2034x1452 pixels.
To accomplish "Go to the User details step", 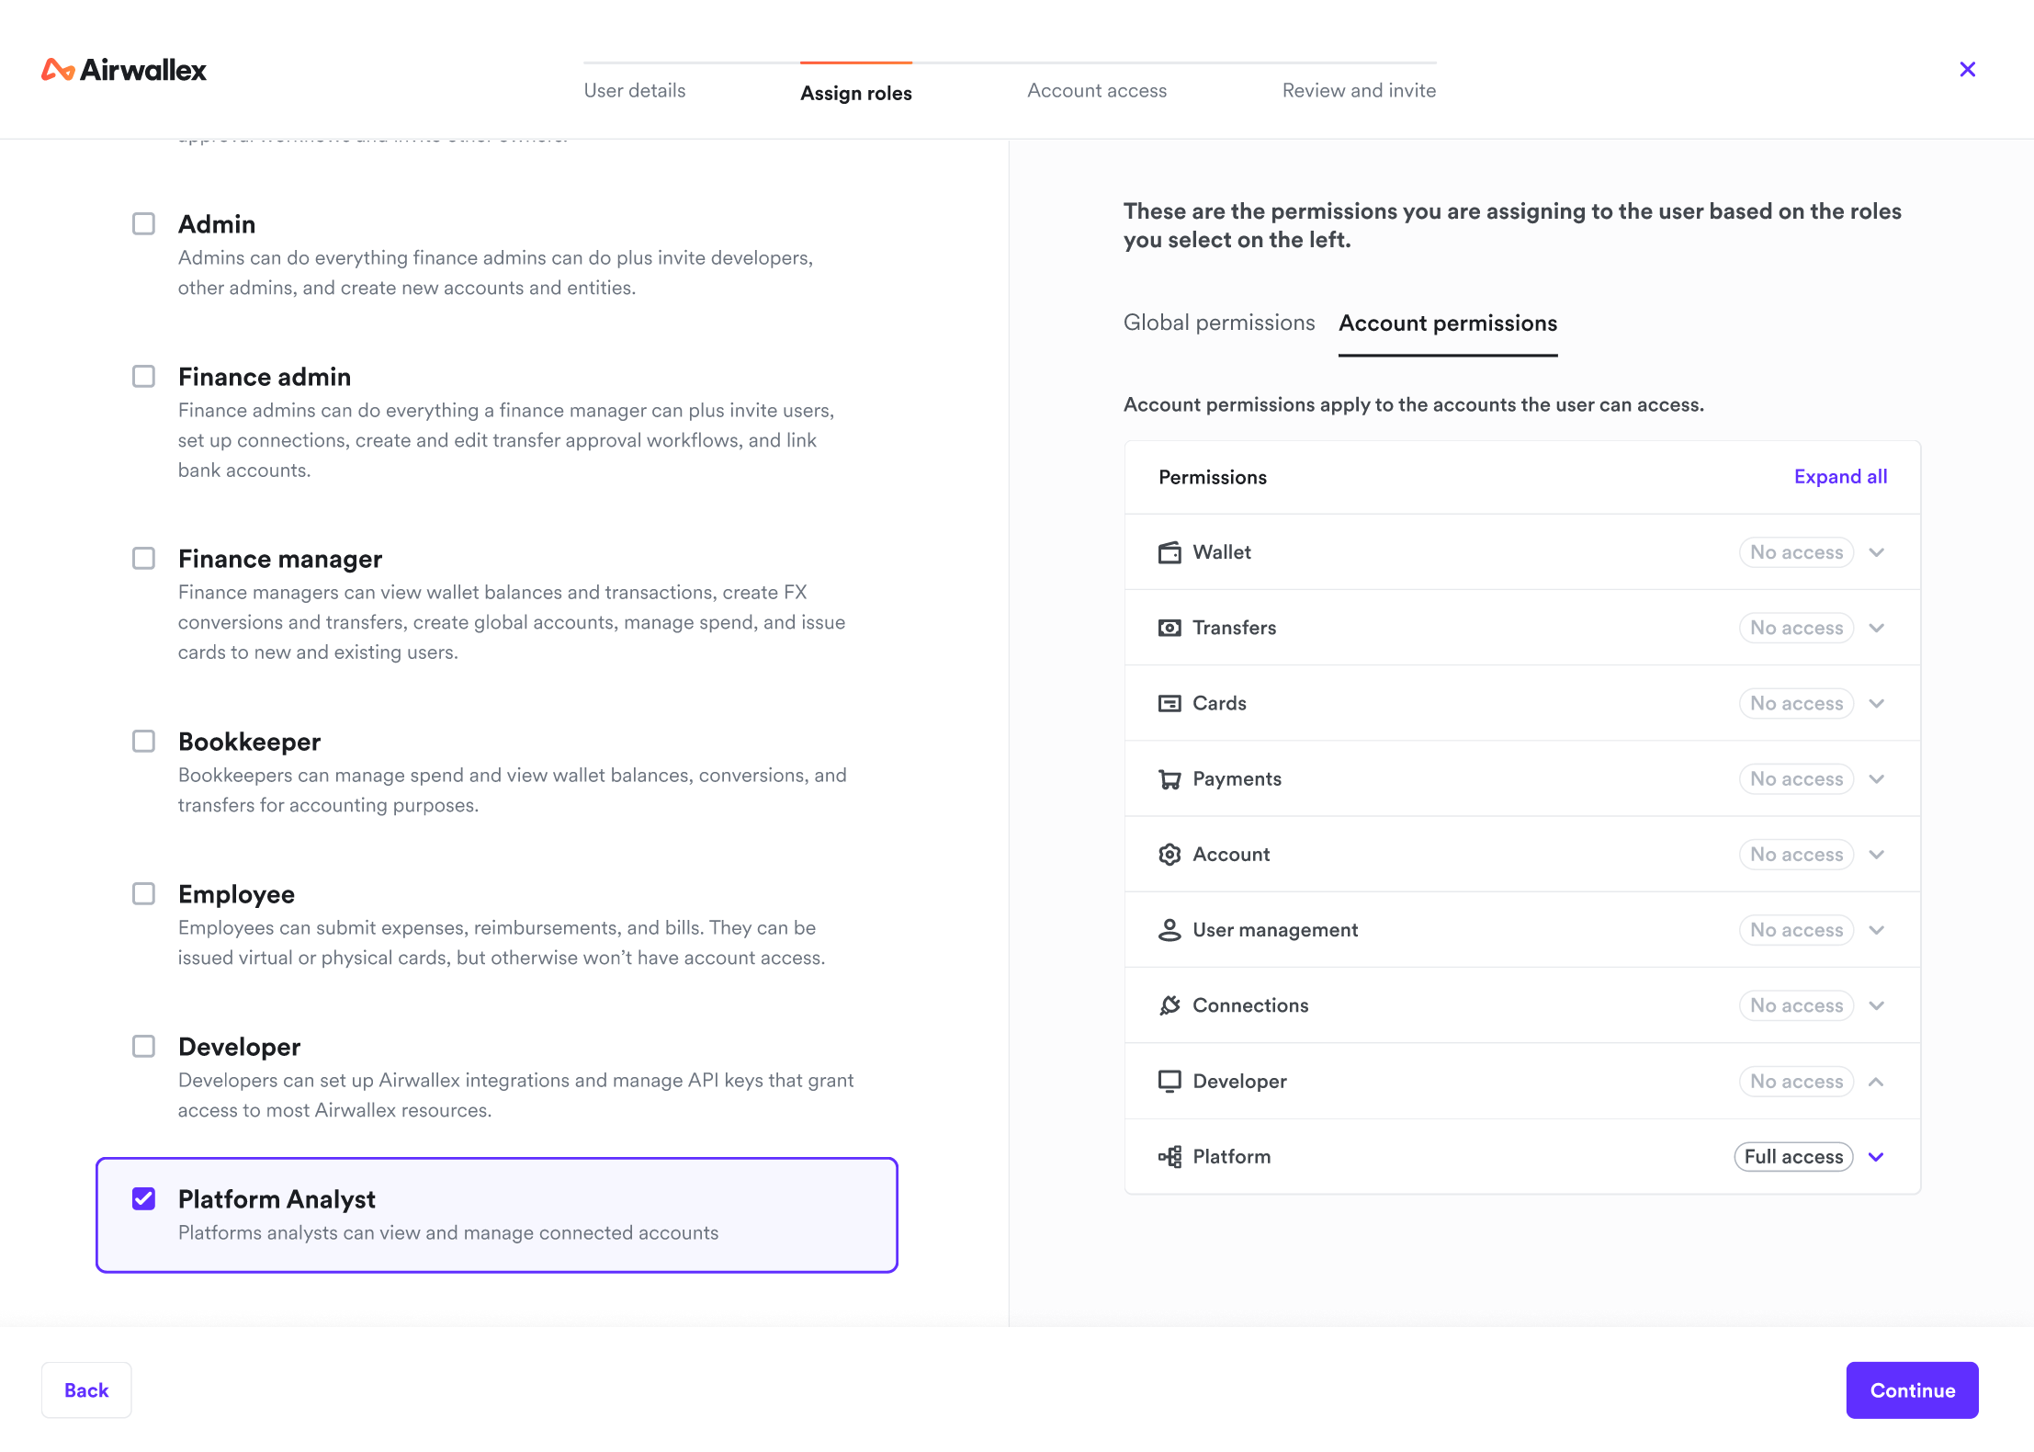I will [x=635, y=90].
